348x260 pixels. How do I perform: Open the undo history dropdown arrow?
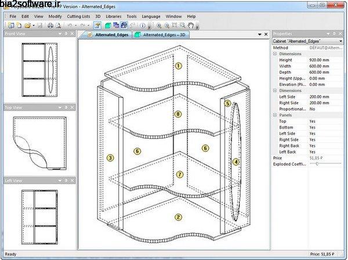75,25
